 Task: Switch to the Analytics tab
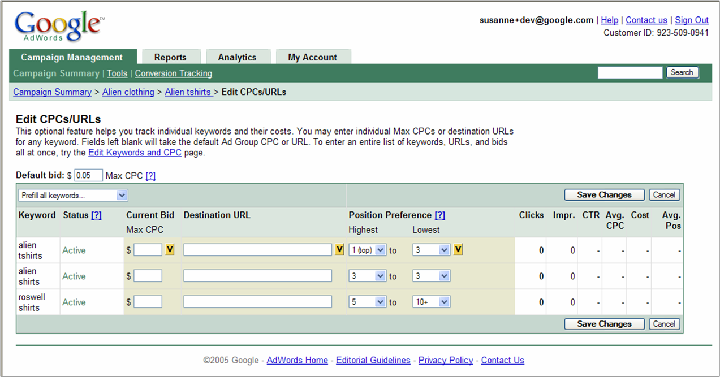click(x=238, y=57)
